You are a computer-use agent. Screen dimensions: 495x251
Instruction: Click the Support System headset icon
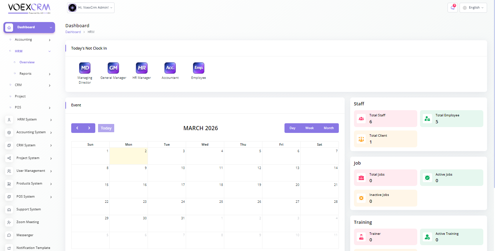(9, 209)
